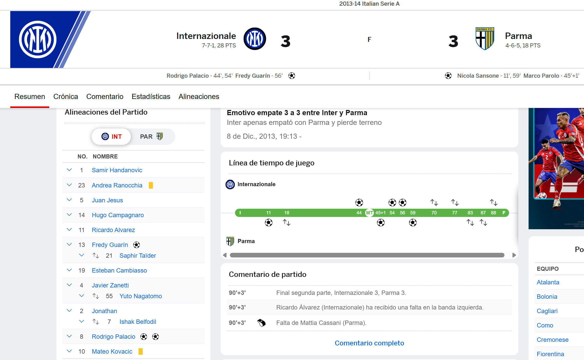Click the Inter goal icon above minute 54
The width and height of the screenshot is (584, 360).
tap(392, 203)
